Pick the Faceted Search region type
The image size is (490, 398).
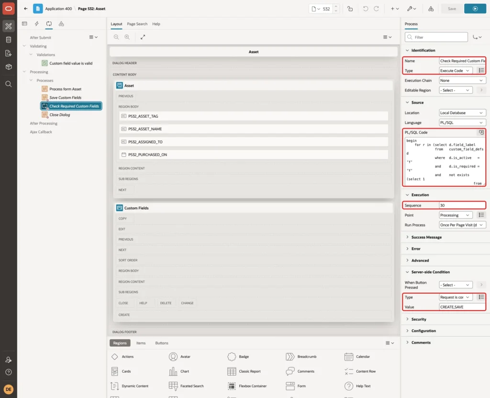(186, 386)
